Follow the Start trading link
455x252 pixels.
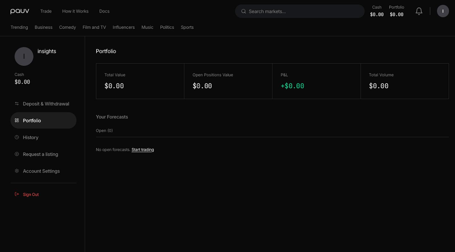[143, 150]
